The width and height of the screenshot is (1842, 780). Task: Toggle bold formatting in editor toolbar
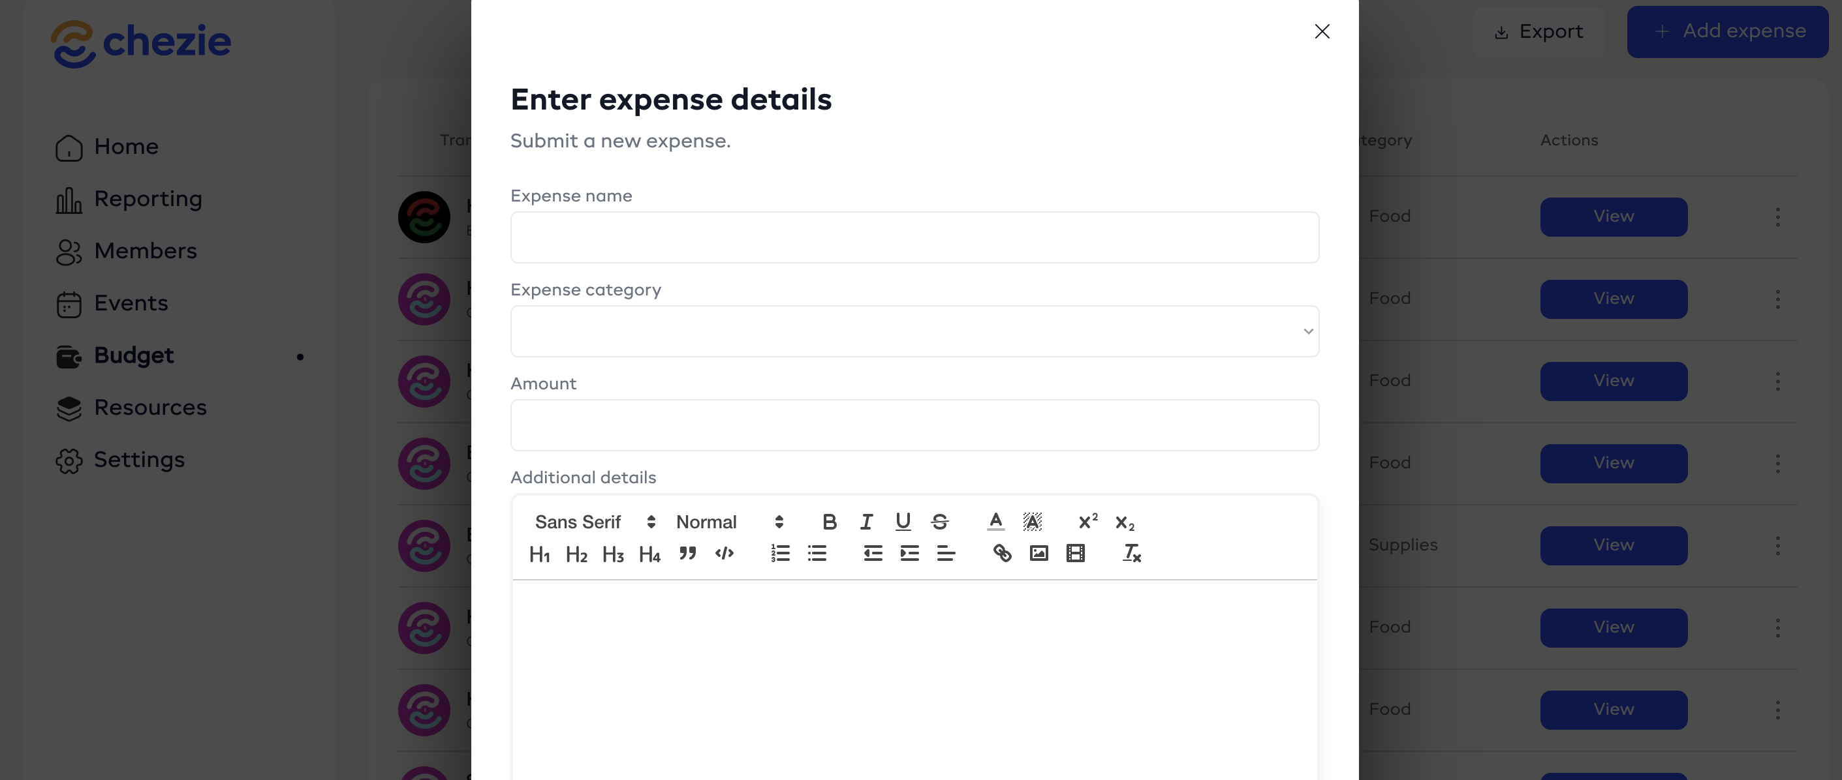(830, 522)
